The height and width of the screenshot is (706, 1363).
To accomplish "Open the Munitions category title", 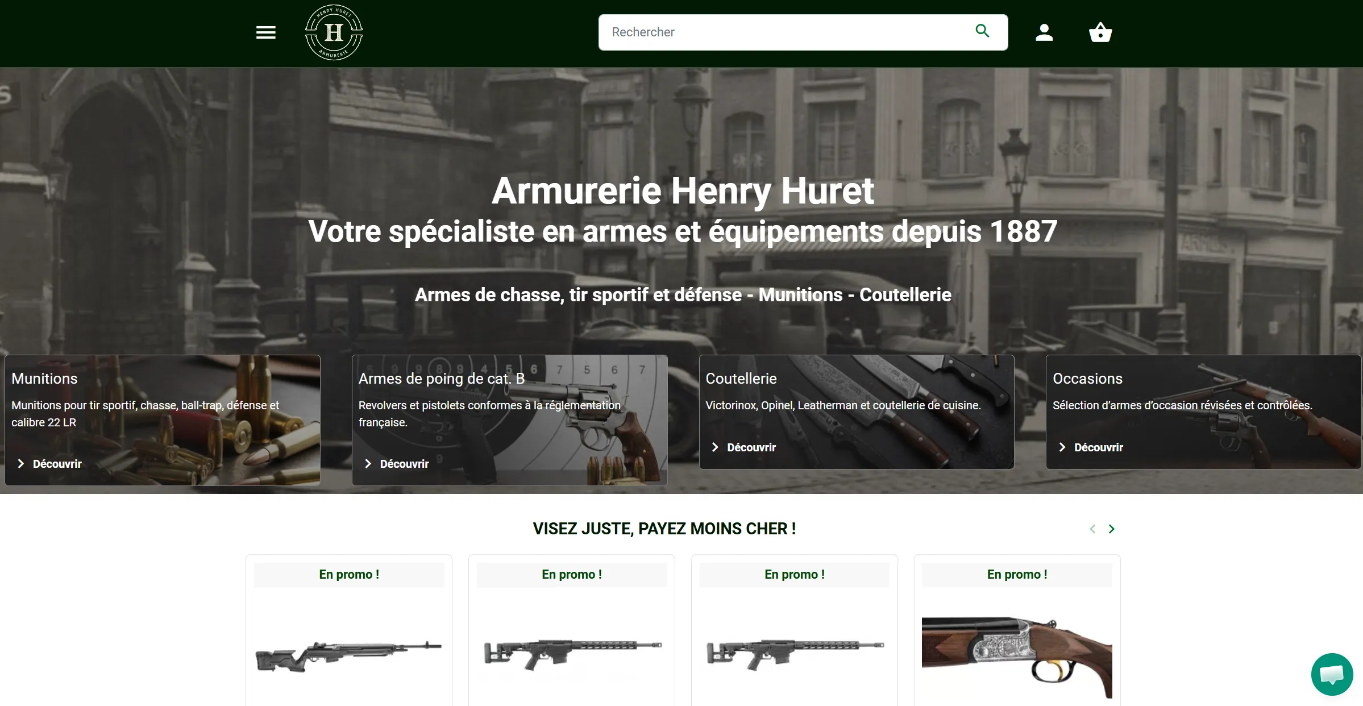I will pos(44,379).
